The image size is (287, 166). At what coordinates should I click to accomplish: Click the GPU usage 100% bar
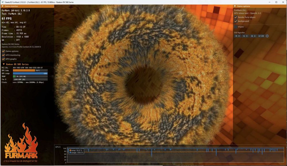[x=30, y=74]
